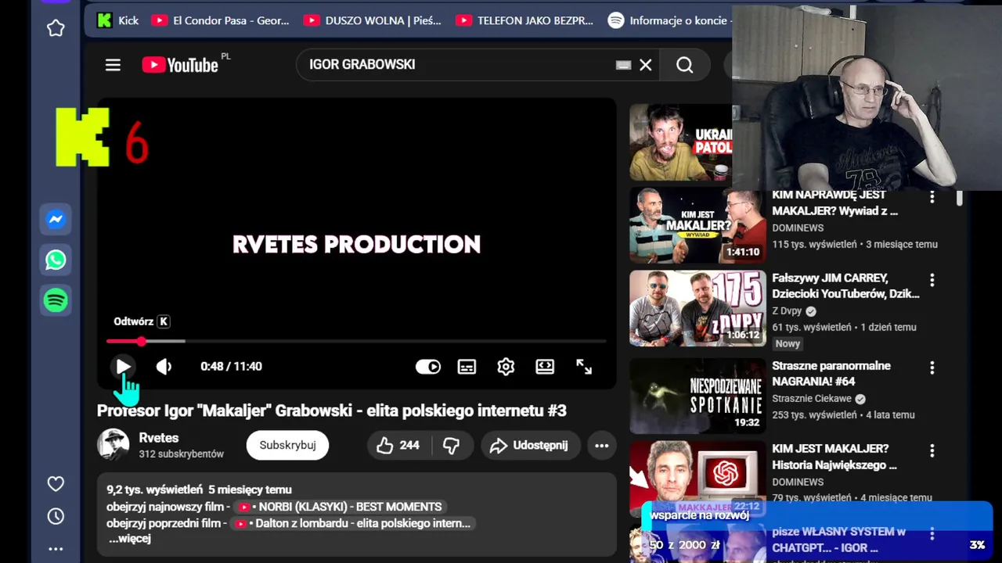Play the video with the play button
The image size is (1002, 563).
click(124, 366)
